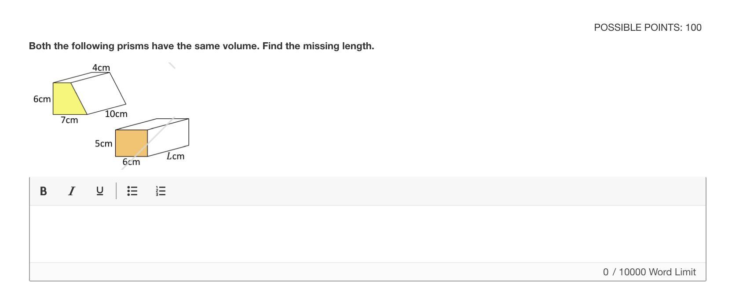Click the 5cm height label
Screen dimensions: 754x285
tap(103, 143)
